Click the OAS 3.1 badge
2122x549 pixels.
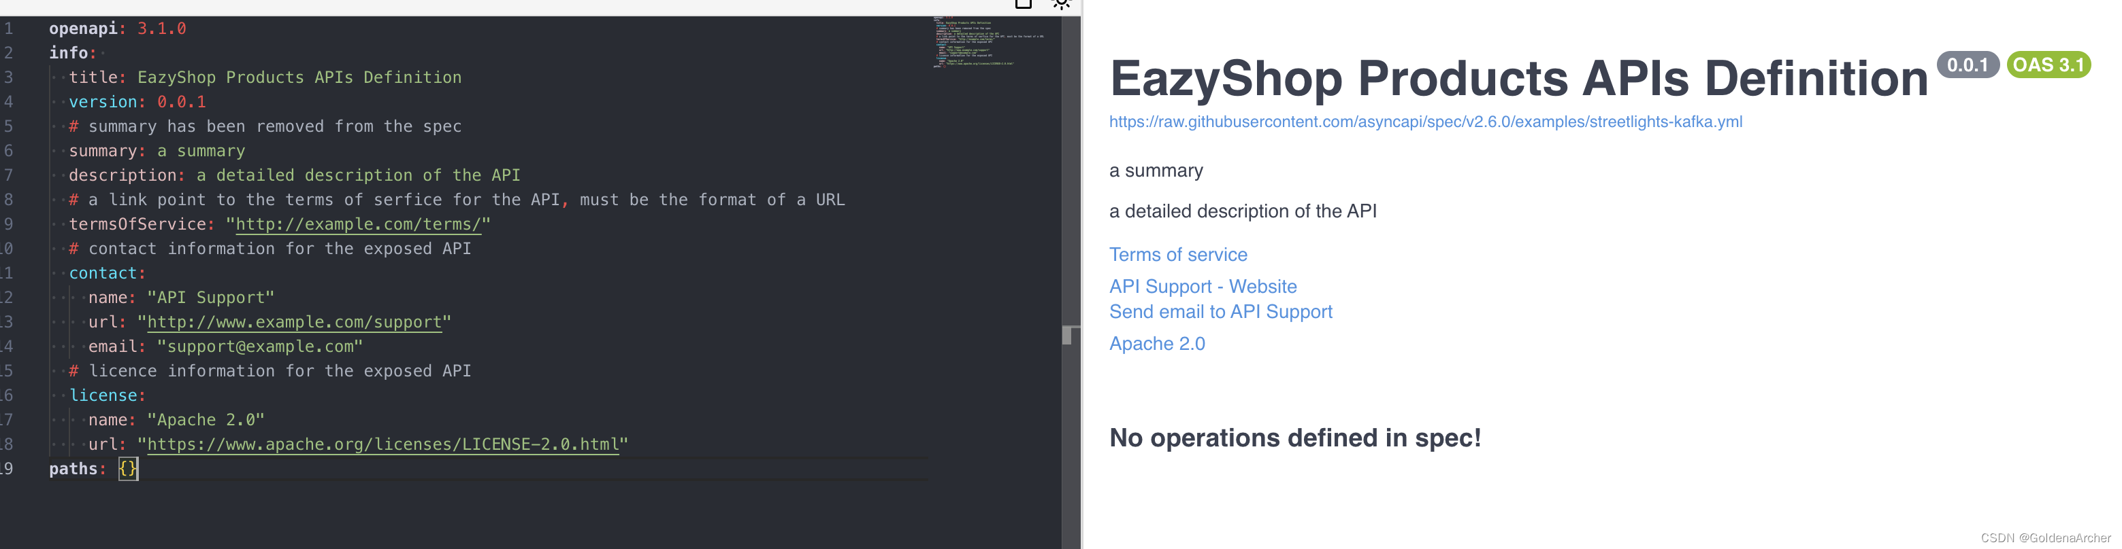(2048, 65)
